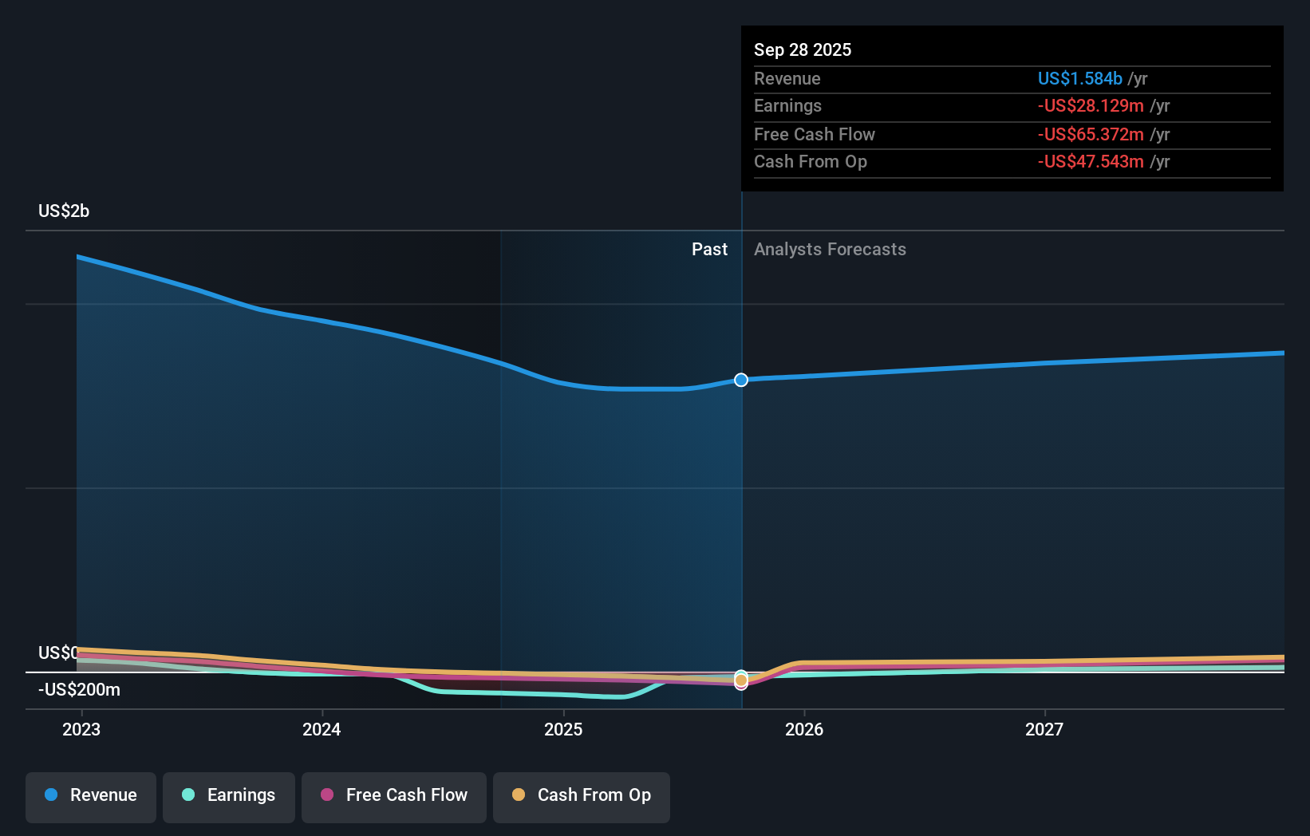Switch to the Past section of chart
1310x836 pixels.
tap(709, 249)
